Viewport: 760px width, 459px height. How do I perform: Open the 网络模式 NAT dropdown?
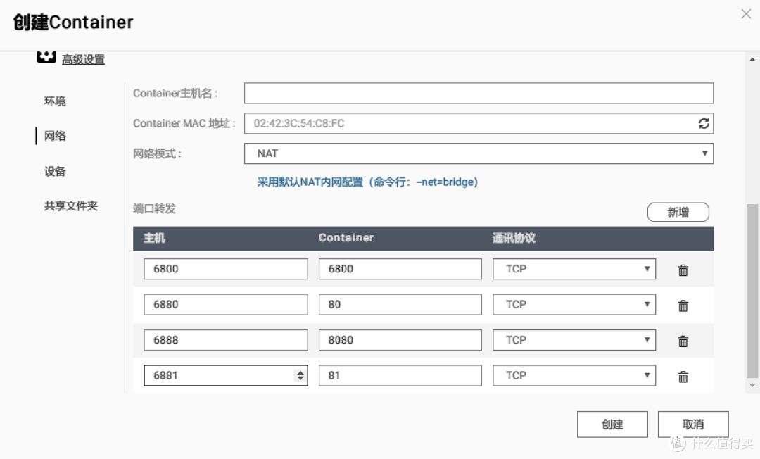click(x=479, y=153)
